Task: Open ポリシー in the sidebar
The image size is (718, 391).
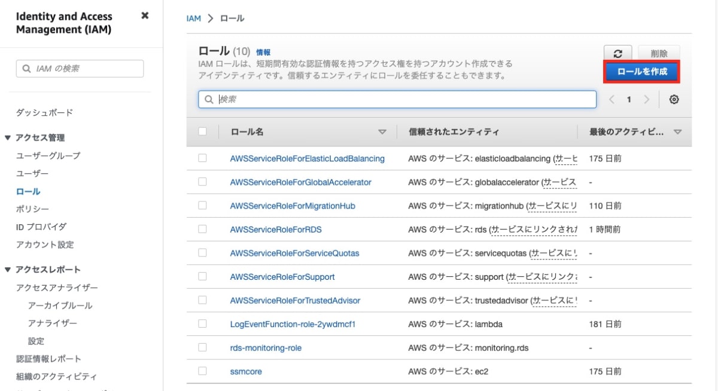Action: click(x=32, y=209)
